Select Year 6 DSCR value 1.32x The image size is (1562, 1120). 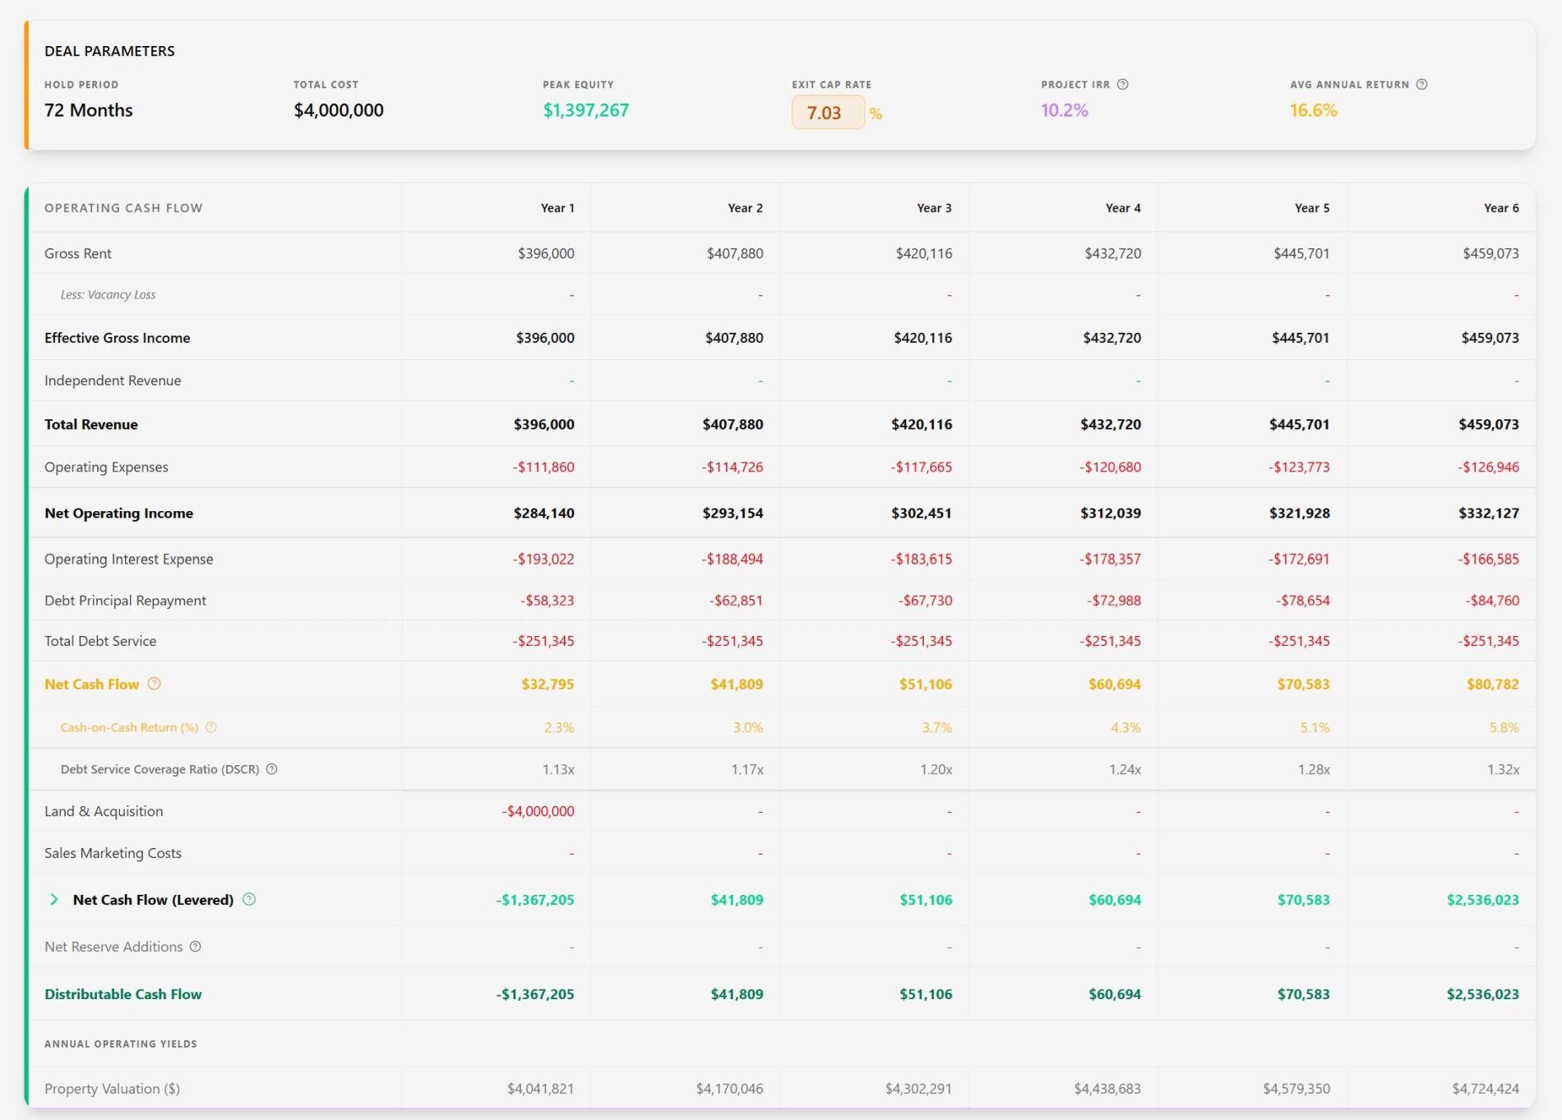(1503, 769)
